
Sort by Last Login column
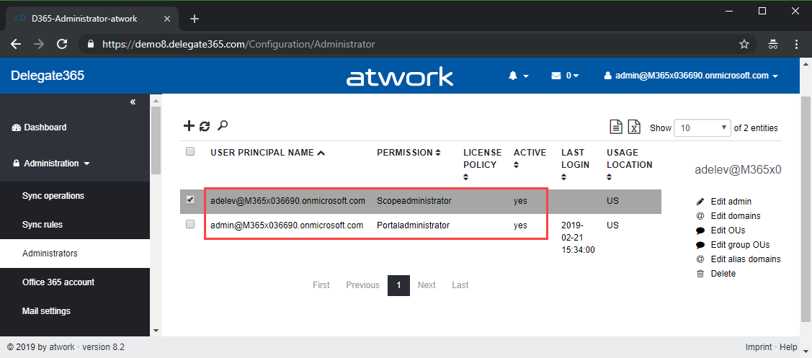(x=576, y=165)
